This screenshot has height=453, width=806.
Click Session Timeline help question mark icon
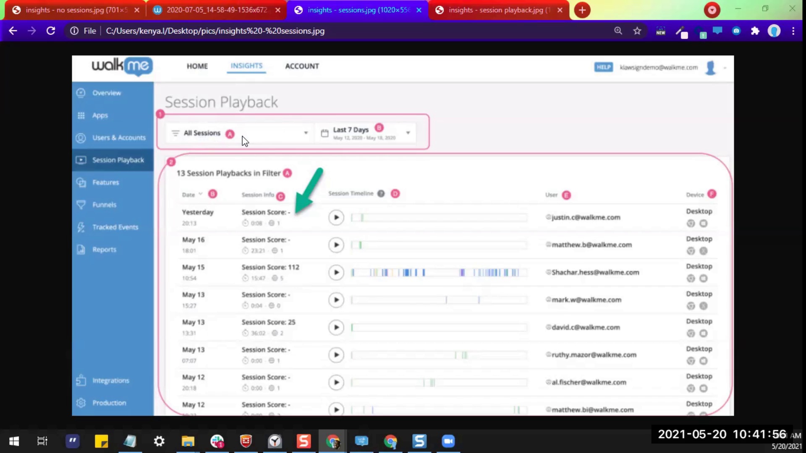pos(381,193)
